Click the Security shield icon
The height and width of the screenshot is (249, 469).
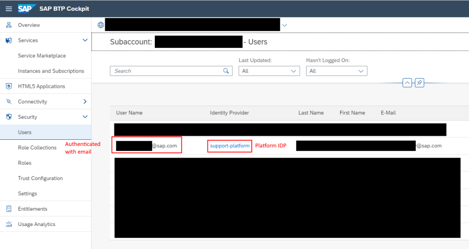click(9, 117)
